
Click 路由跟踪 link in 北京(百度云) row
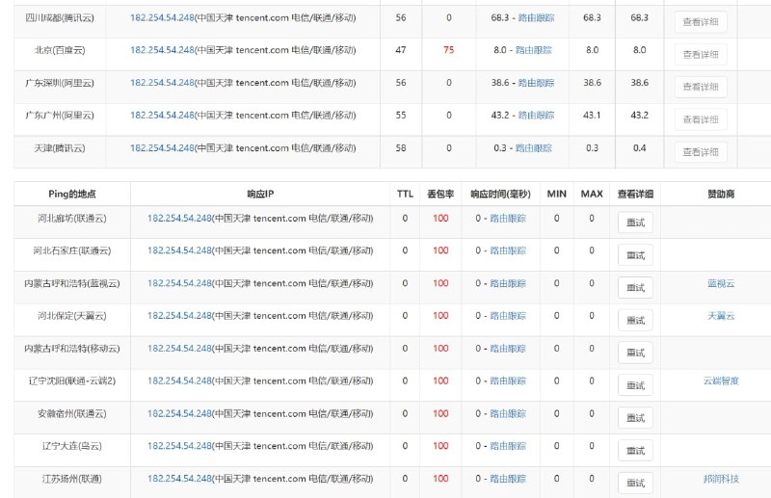pos(535,49)
